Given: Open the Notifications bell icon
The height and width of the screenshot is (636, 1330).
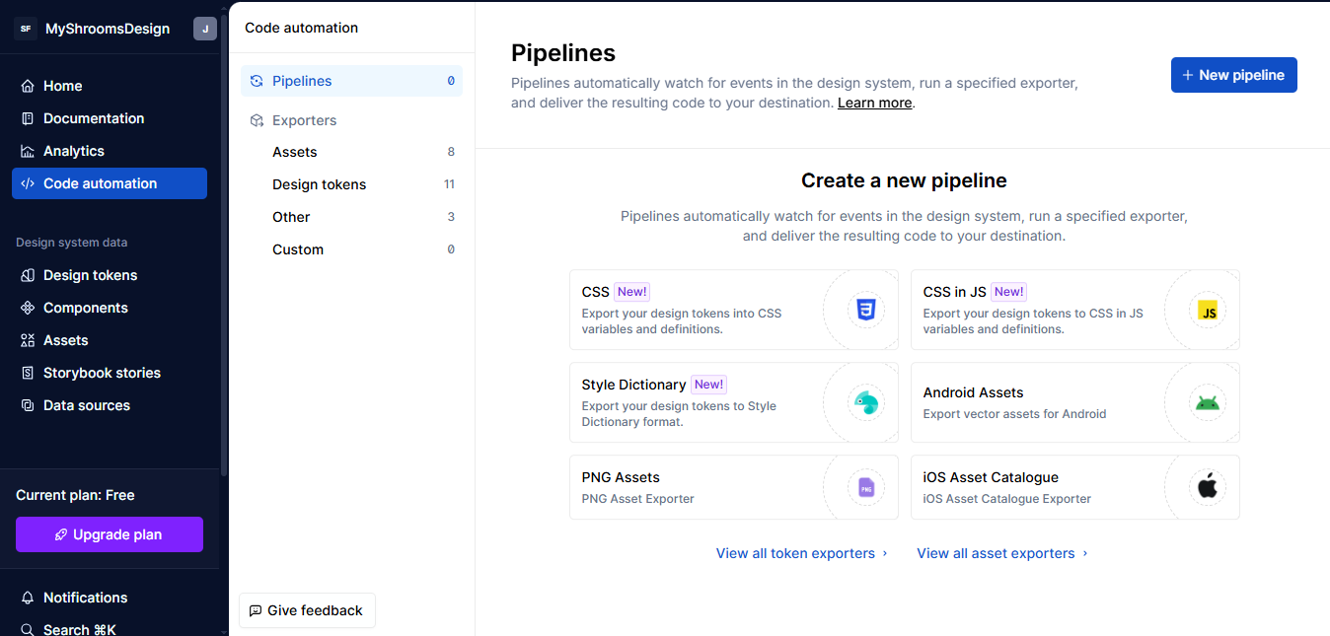Looking at the screenshot, I should coord(28,598).
